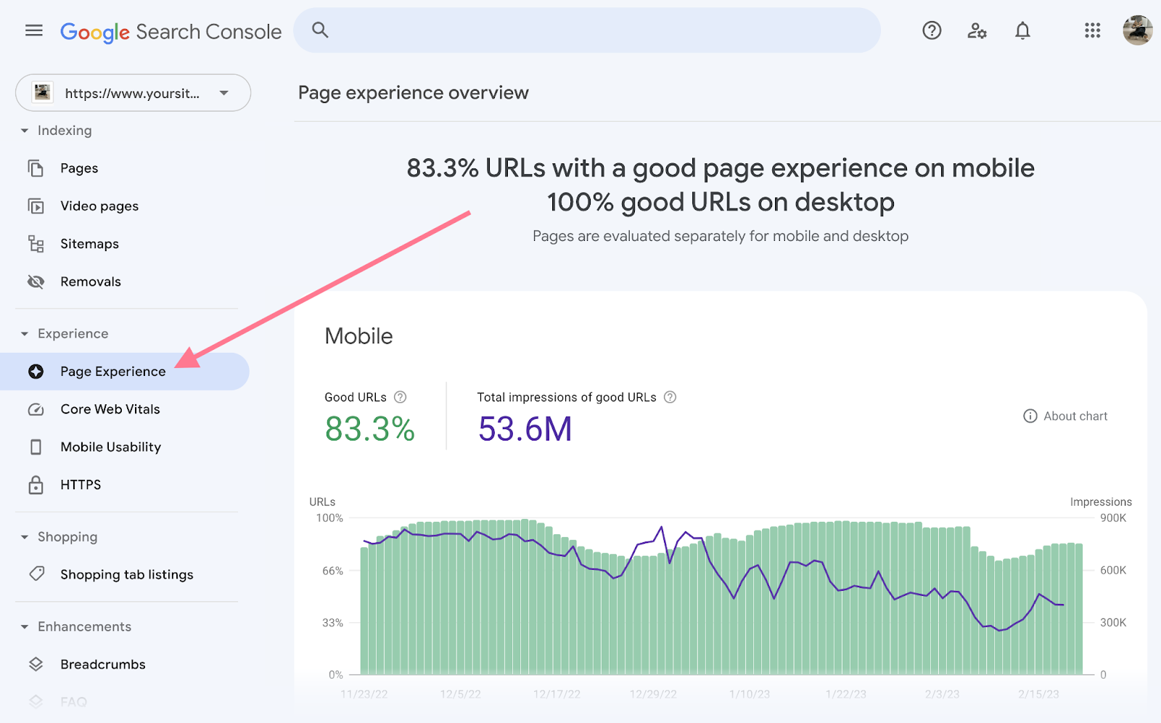Open the Page Experience section
This screenshot has width=1161, height=723.
112,371
